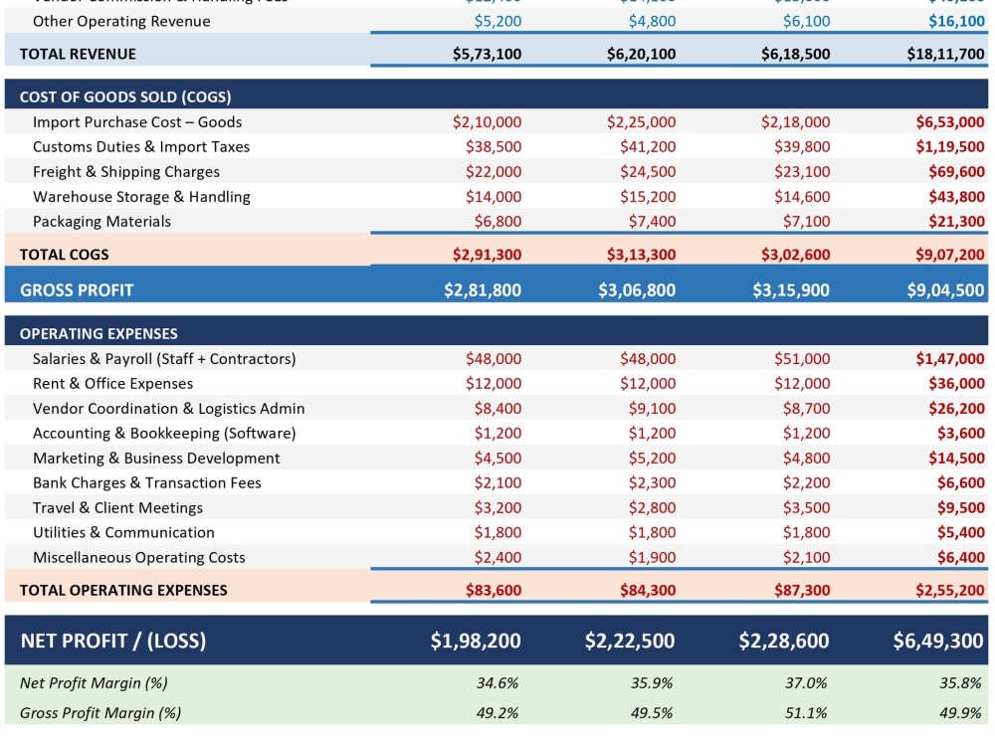Image resolution: width=995 pixels, height=746 pixels.
Task: Click gross profit value $2,81,800
Action: tap(483, 289)
